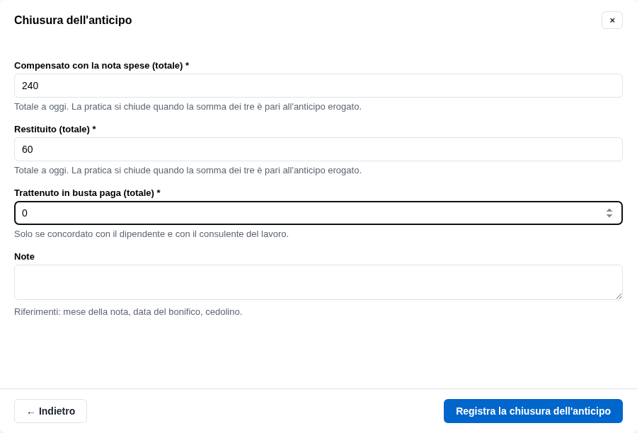637x433 pixels.
Task: Click hint text 'Solo se concordato con il dipendente'
Action: pyautogui.click(x=151, y=234)
